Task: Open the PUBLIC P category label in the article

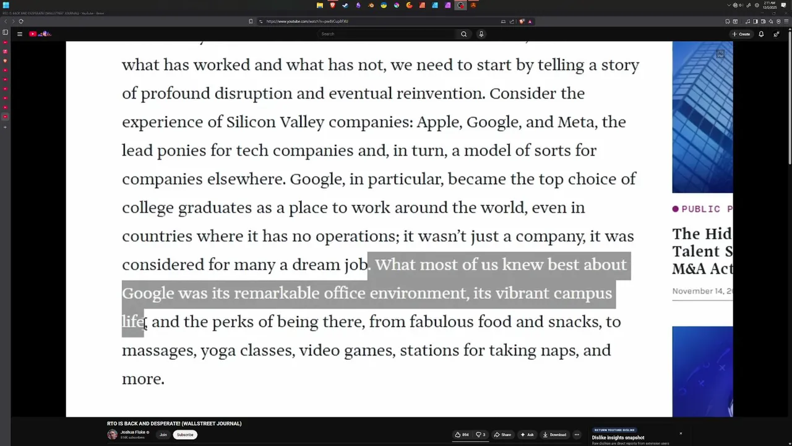Action: point(703,209)
